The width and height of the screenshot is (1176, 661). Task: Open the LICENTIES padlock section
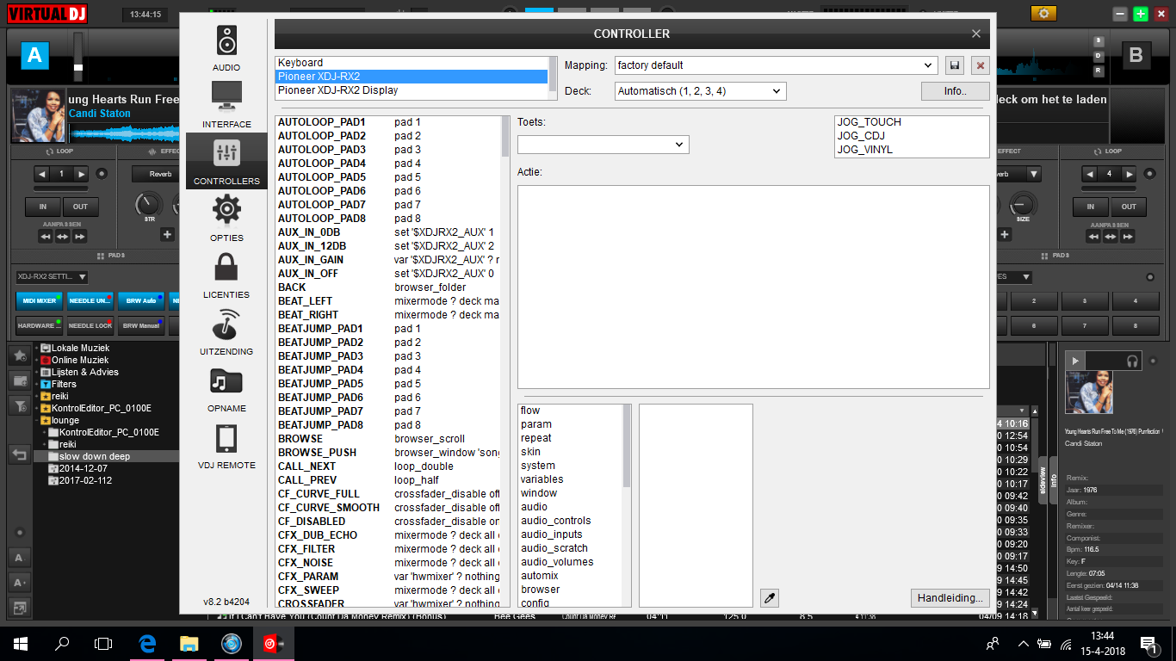(226, 275)
